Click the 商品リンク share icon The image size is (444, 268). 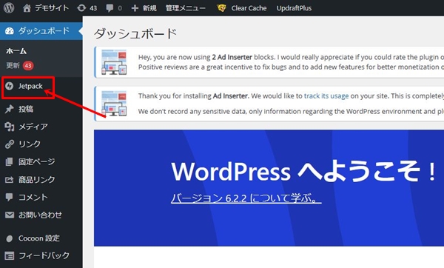point(10,179)
